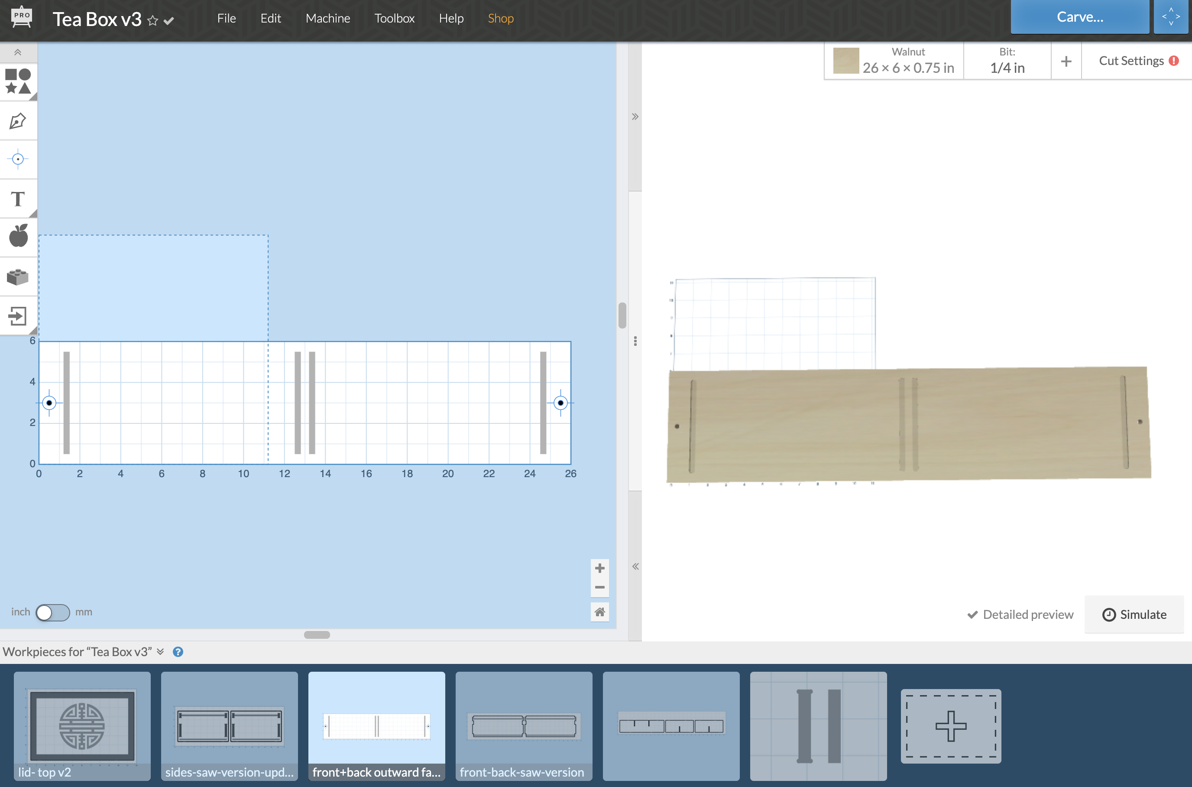Toggle the Detailed preview checkbox

pos(973,615)
